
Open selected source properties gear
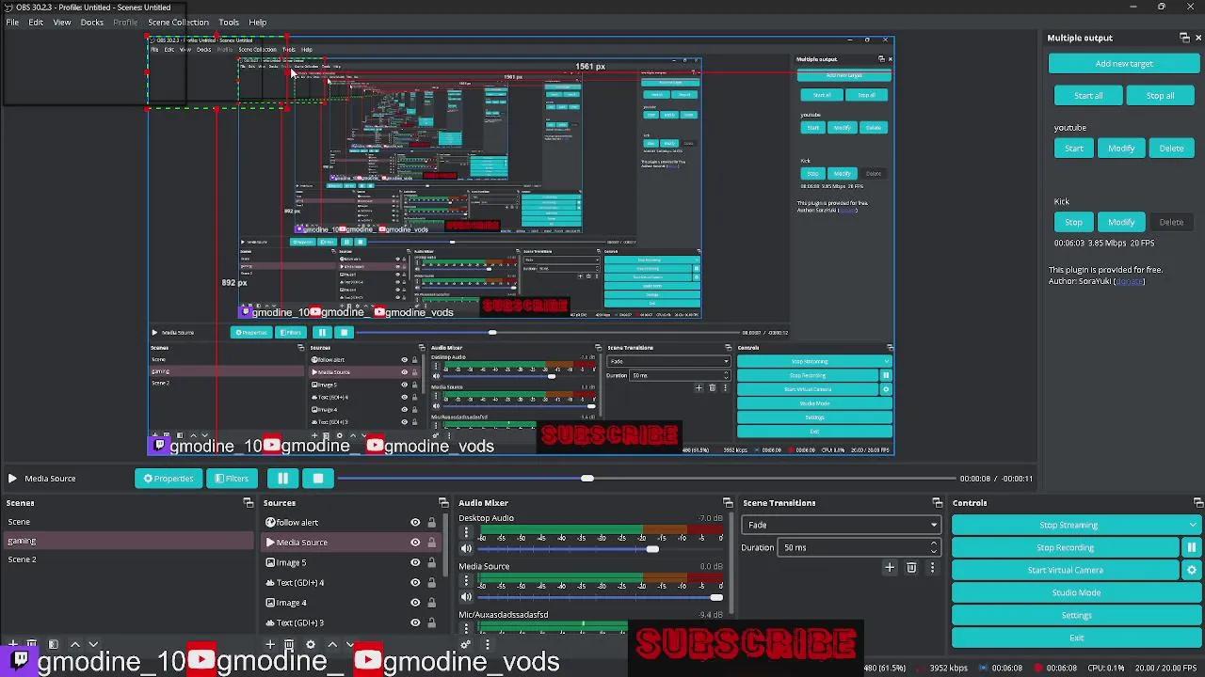pyautogui.click(x=310, y=645)
